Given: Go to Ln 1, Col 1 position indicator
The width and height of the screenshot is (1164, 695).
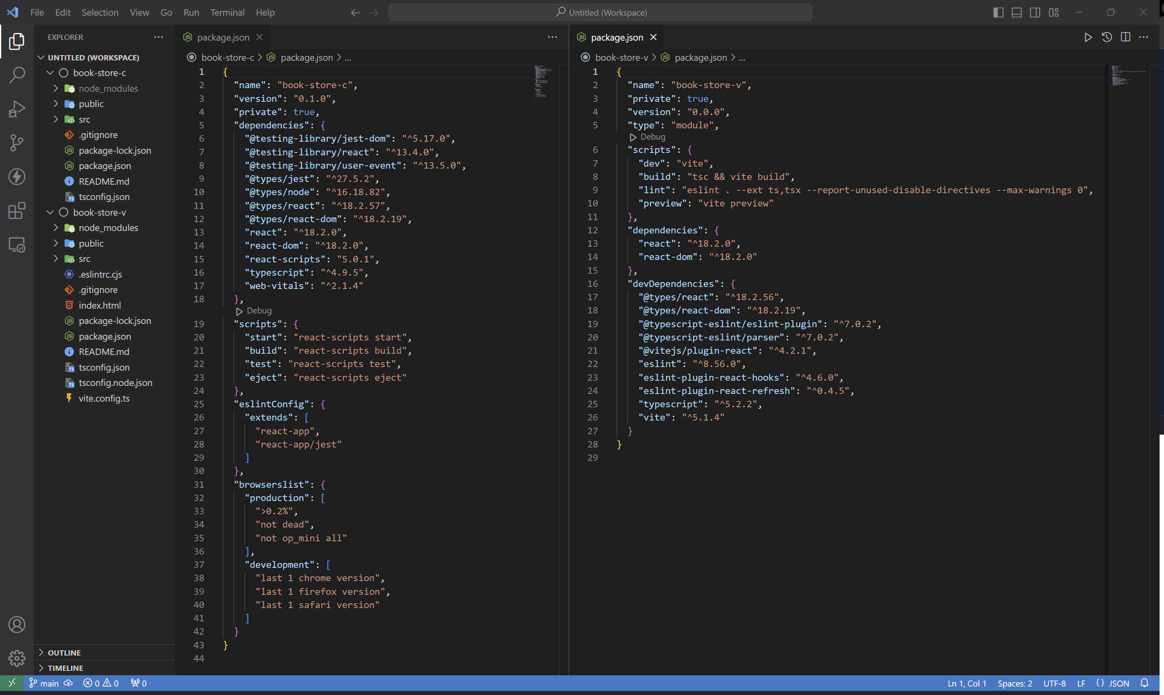Looking at the screenshot, I should pos(967,683).
